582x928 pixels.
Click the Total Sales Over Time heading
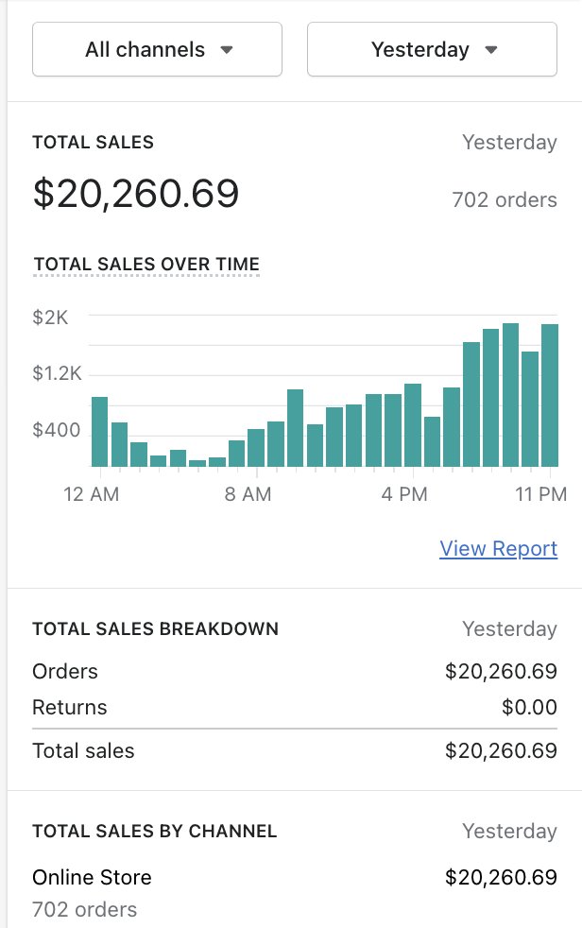[x=146, y=265]
